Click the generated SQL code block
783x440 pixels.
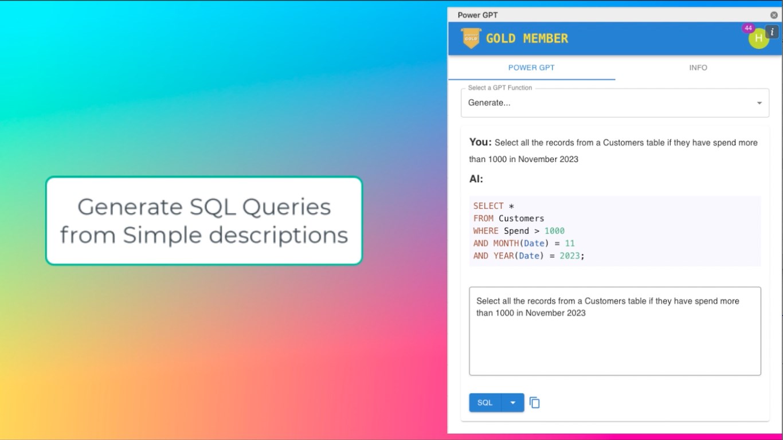click(615, 231)
